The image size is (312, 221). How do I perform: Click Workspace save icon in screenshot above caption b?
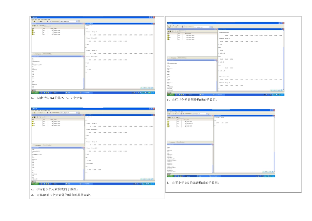[35, 26]
